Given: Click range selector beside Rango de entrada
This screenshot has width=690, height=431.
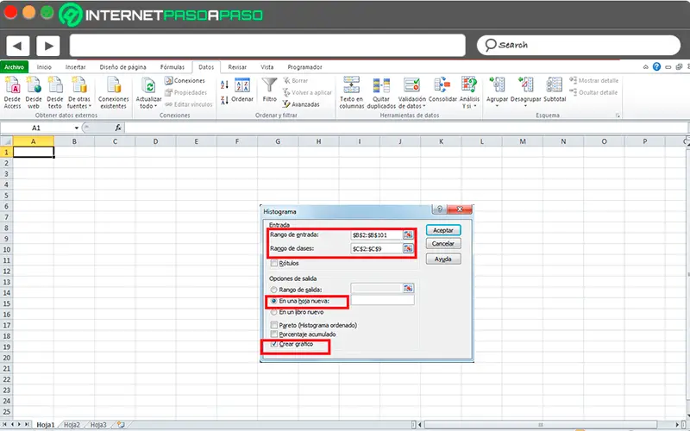Looking at the screenshot, I should tap(408, 234).
